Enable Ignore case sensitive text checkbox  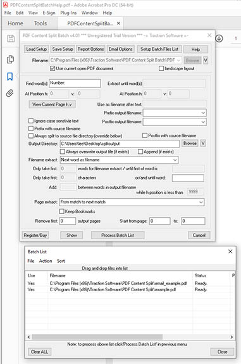click(31, 121)
